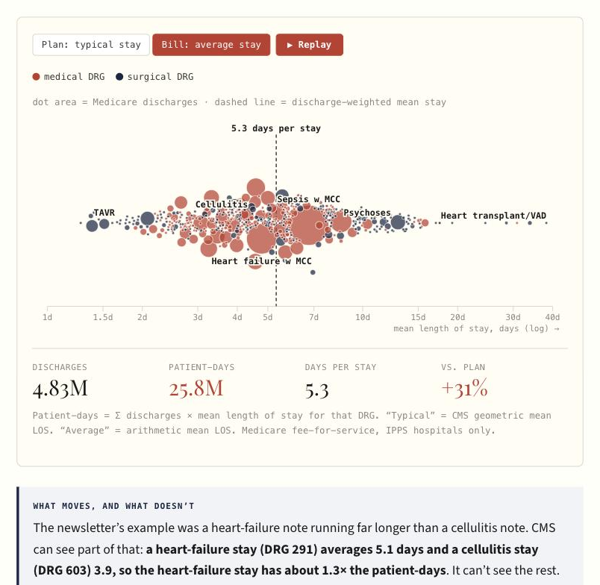Click the 7d tick on the axis

pos(313,317)
